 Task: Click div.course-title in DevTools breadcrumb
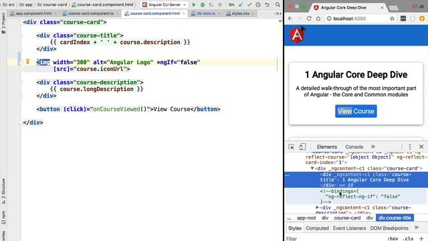click(x=395, y=218)
